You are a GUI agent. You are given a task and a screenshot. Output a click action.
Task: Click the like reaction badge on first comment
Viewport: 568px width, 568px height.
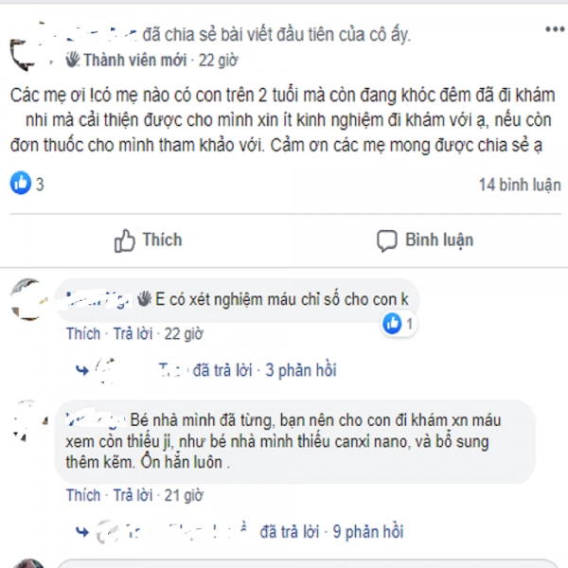click(x=398, y=323)
